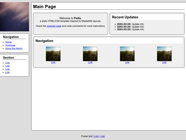186x140 pixels.
Task: Click the static HTML/CSS template description line
Action: [x=71, y=21]
